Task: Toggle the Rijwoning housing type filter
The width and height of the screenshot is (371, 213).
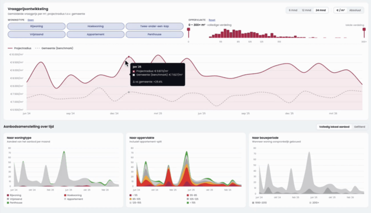Action: pos(37,26)
